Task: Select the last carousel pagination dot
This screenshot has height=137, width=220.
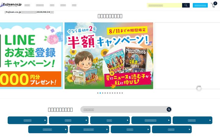Action: [122, 93]
